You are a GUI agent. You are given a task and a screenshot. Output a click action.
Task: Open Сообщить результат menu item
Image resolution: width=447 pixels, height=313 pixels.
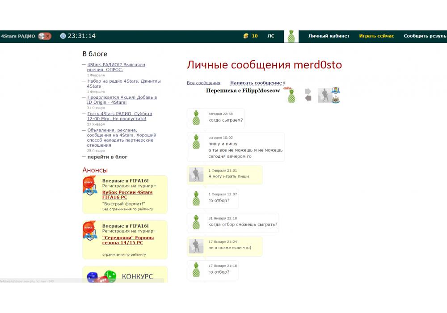(425, 36)
